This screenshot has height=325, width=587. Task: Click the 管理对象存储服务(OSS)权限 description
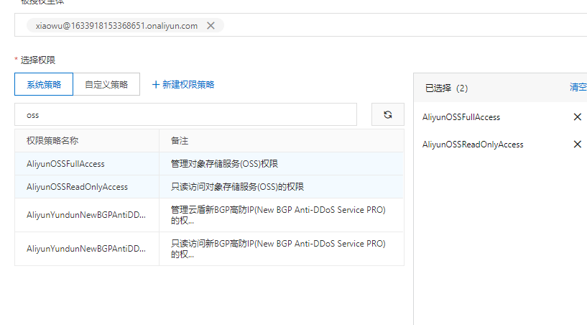224,164
